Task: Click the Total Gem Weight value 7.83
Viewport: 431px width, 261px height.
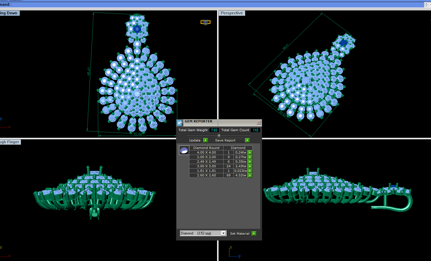Action: coord(214,130)
